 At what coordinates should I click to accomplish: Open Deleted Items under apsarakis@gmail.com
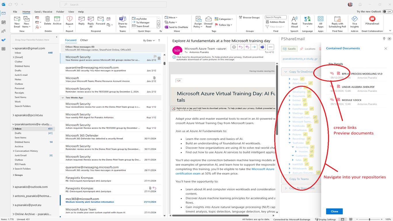(x=22, y=66)
